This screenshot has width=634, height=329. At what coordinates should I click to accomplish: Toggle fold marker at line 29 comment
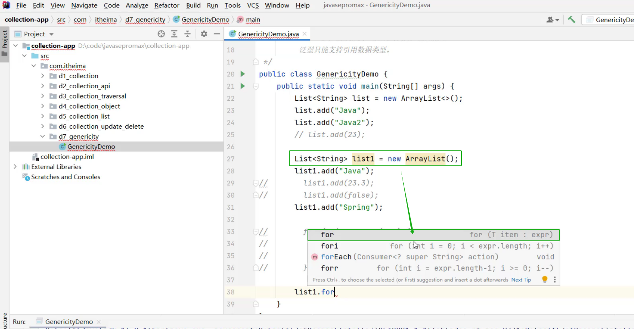coord(256,183)
